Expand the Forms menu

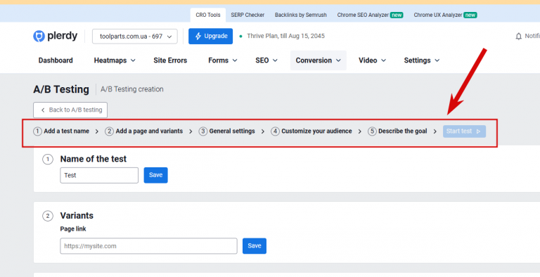[x=222, y=60]
